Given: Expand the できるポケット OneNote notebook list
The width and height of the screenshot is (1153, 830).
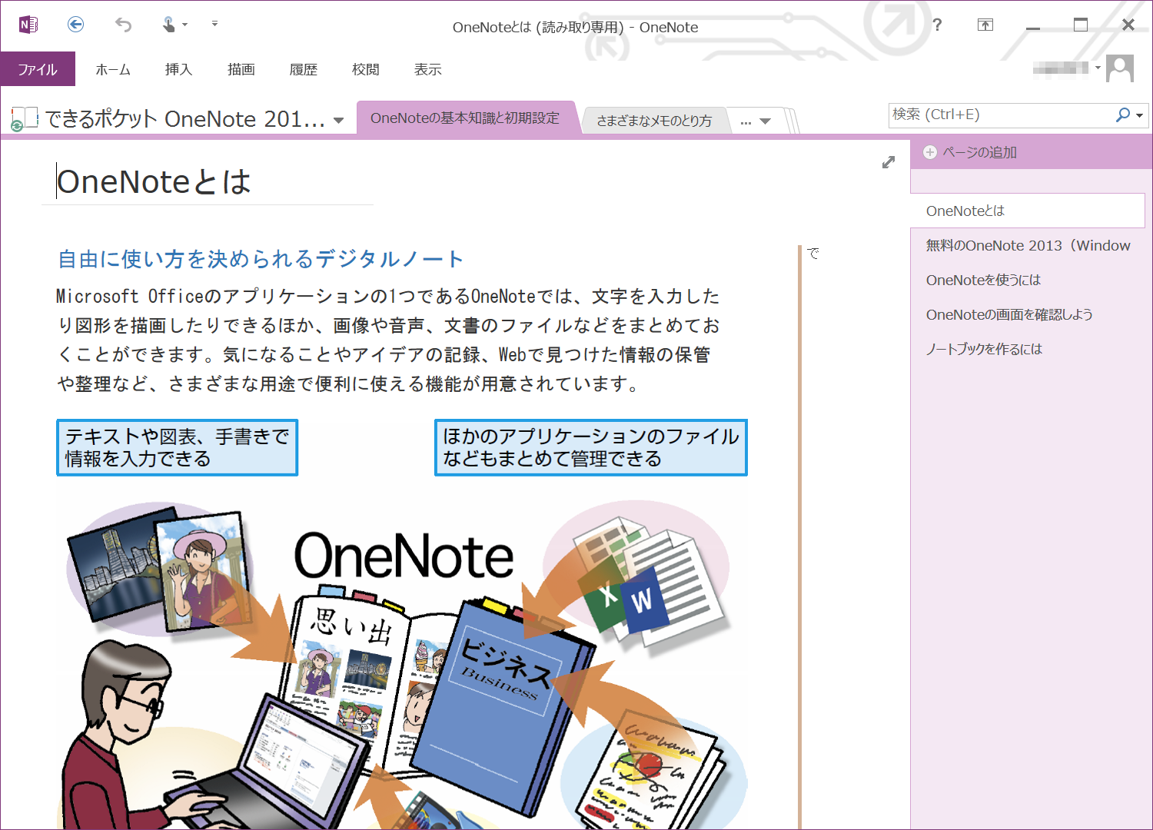Looking at the screenshot, I should [x=339, y=120].
